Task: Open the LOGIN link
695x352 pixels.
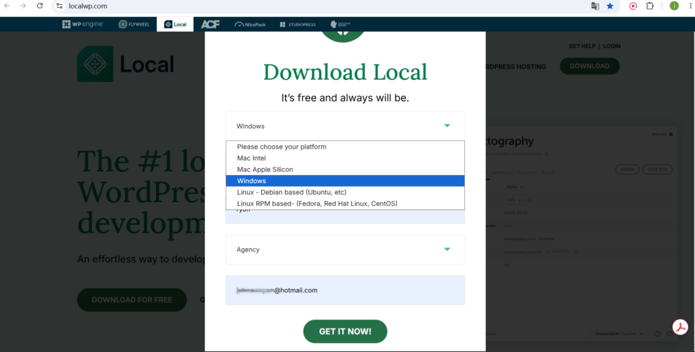Action: 612,46
